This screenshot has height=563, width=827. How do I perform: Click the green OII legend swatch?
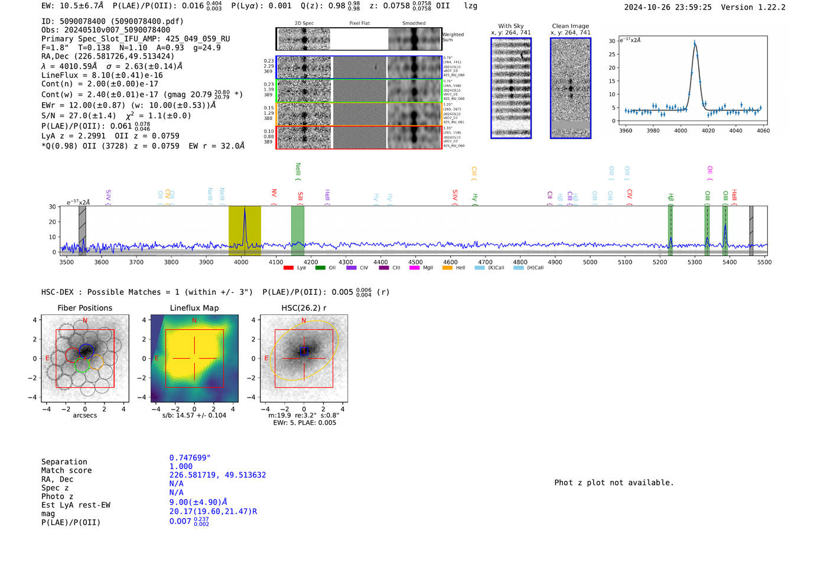tap(320, 268)
